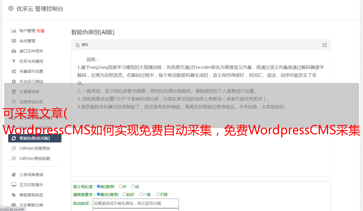Click the 文章暂存库 database icon

(14, 92)
